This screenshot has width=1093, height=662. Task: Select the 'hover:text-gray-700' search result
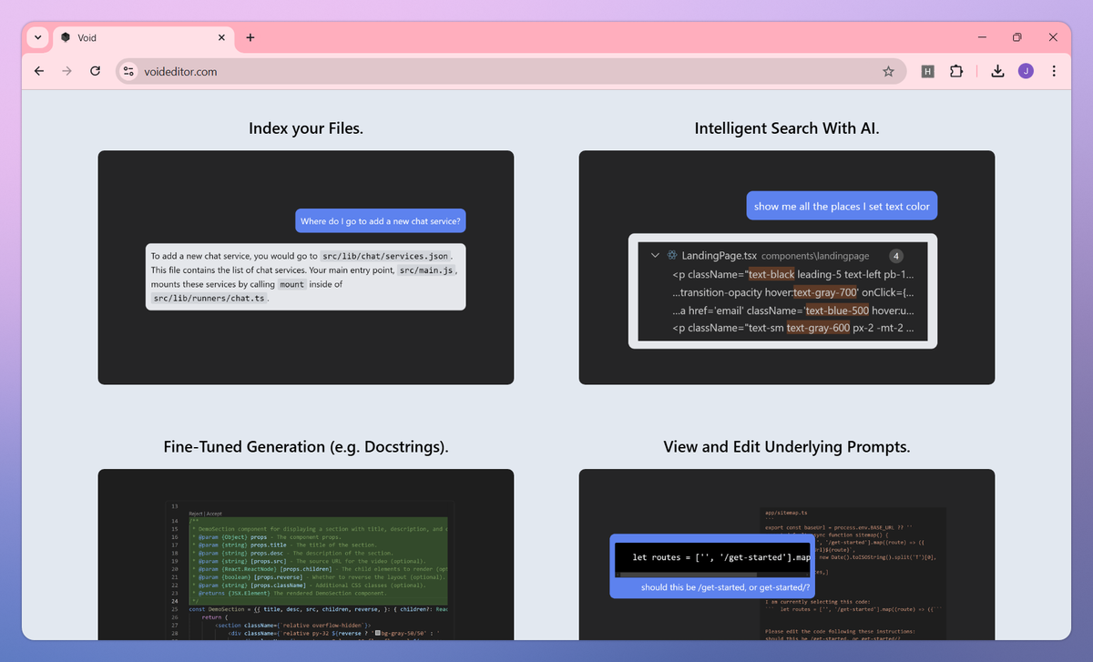(x=792, y=292)
